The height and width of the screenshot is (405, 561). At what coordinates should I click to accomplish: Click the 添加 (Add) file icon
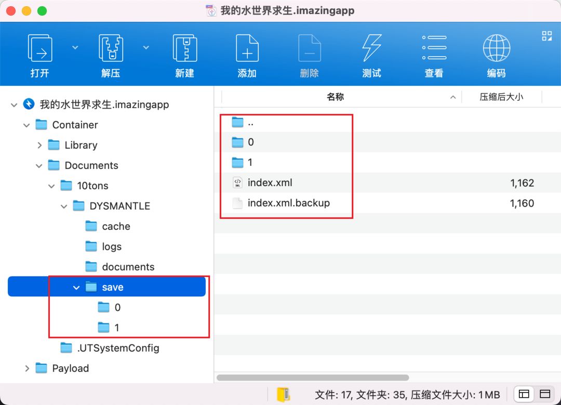pos(247,48)
